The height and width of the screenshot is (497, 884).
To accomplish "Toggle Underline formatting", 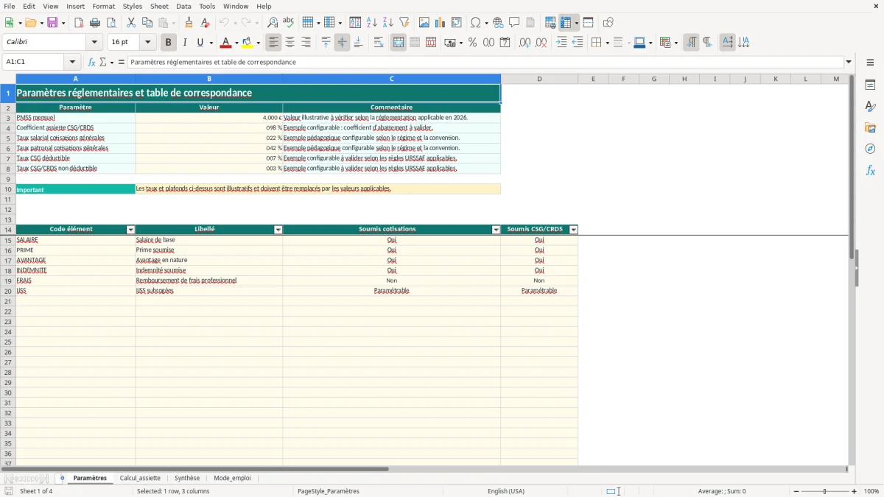I will coord(200,43).
